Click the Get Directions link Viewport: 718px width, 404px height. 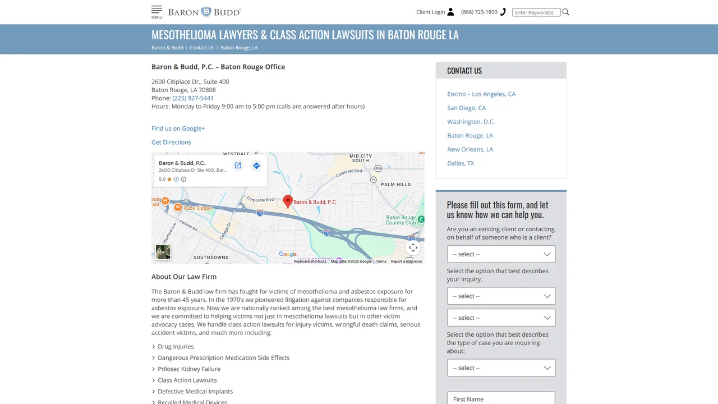171,143
